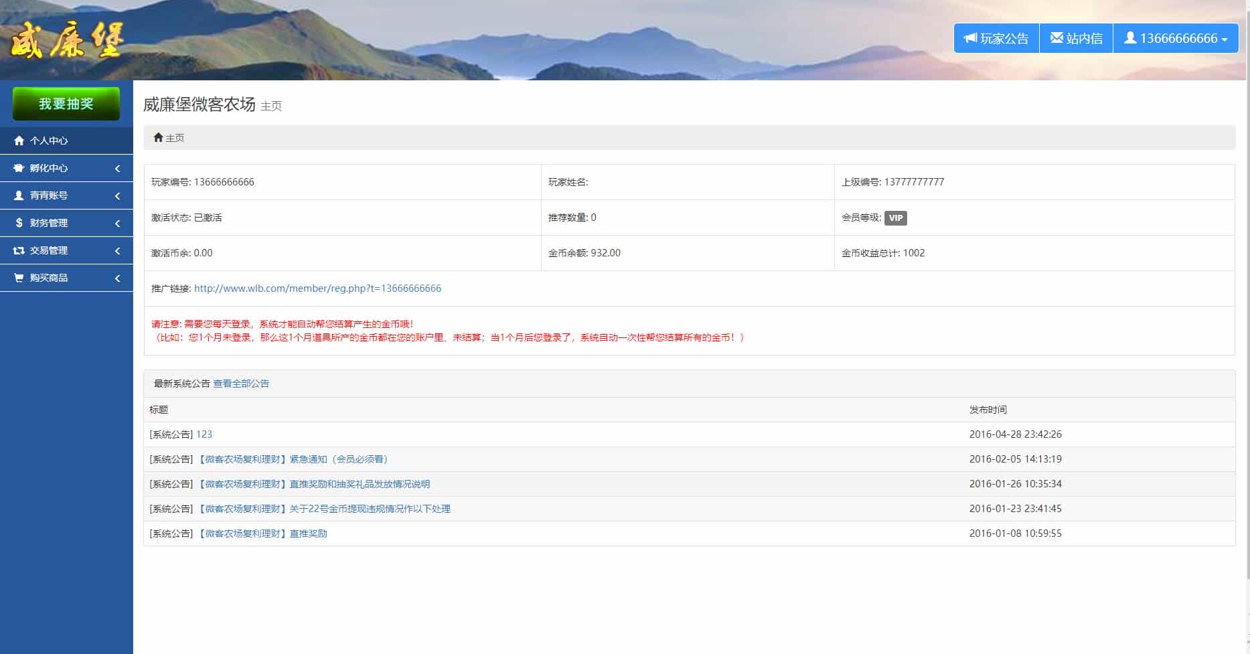
Task: Click the green 我要抽奖 button
Action: 66,104
